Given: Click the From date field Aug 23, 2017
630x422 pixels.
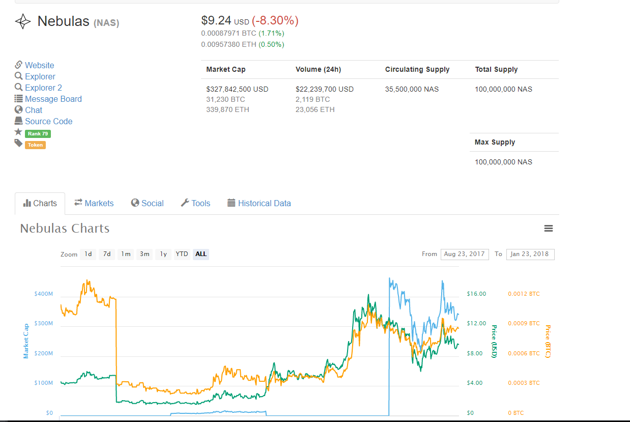Looking at the screenshot, I should [465, 254].
